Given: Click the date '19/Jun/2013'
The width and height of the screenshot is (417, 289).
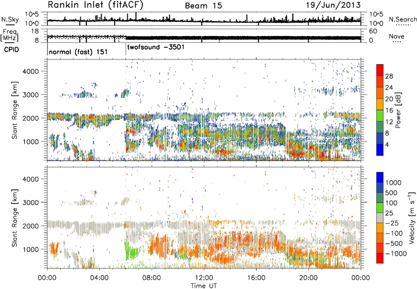Looking at the screenshot, I should (x=333, y=5).
